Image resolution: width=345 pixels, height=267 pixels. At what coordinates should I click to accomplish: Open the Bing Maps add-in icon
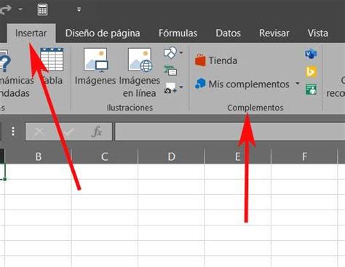click(x=311, y=71)
